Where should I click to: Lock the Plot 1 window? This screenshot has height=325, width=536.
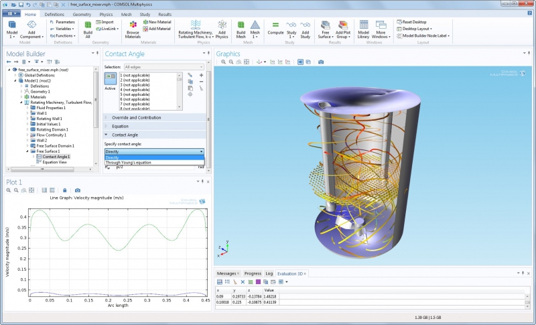(64, 190)
